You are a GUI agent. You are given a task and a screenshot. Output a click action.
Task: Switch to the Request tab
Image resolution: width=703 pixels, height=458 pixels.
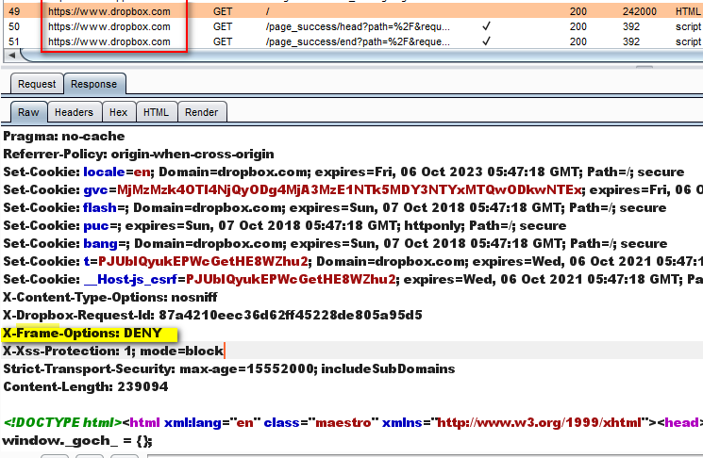click(37, 84)
